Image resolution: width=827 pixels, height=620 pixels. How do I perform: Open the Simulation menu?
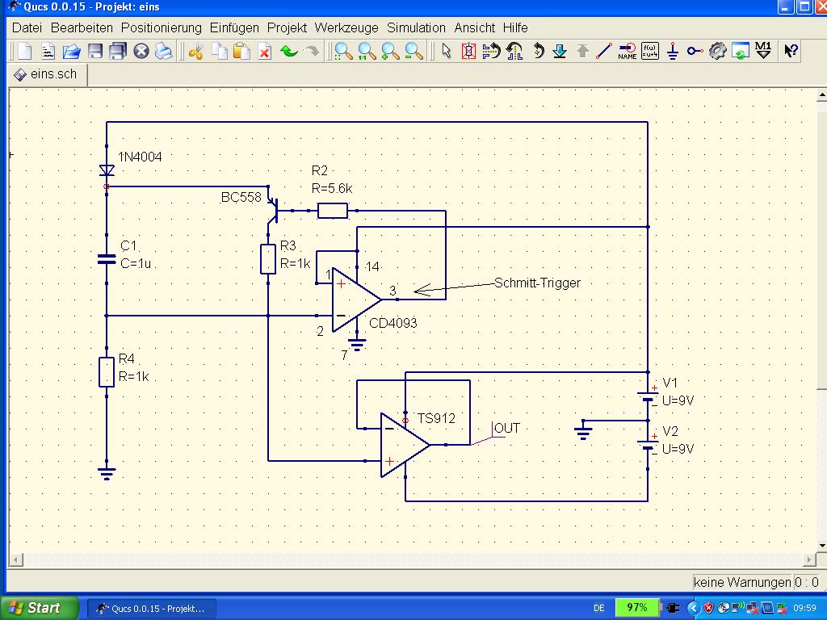tap(416, 27)
